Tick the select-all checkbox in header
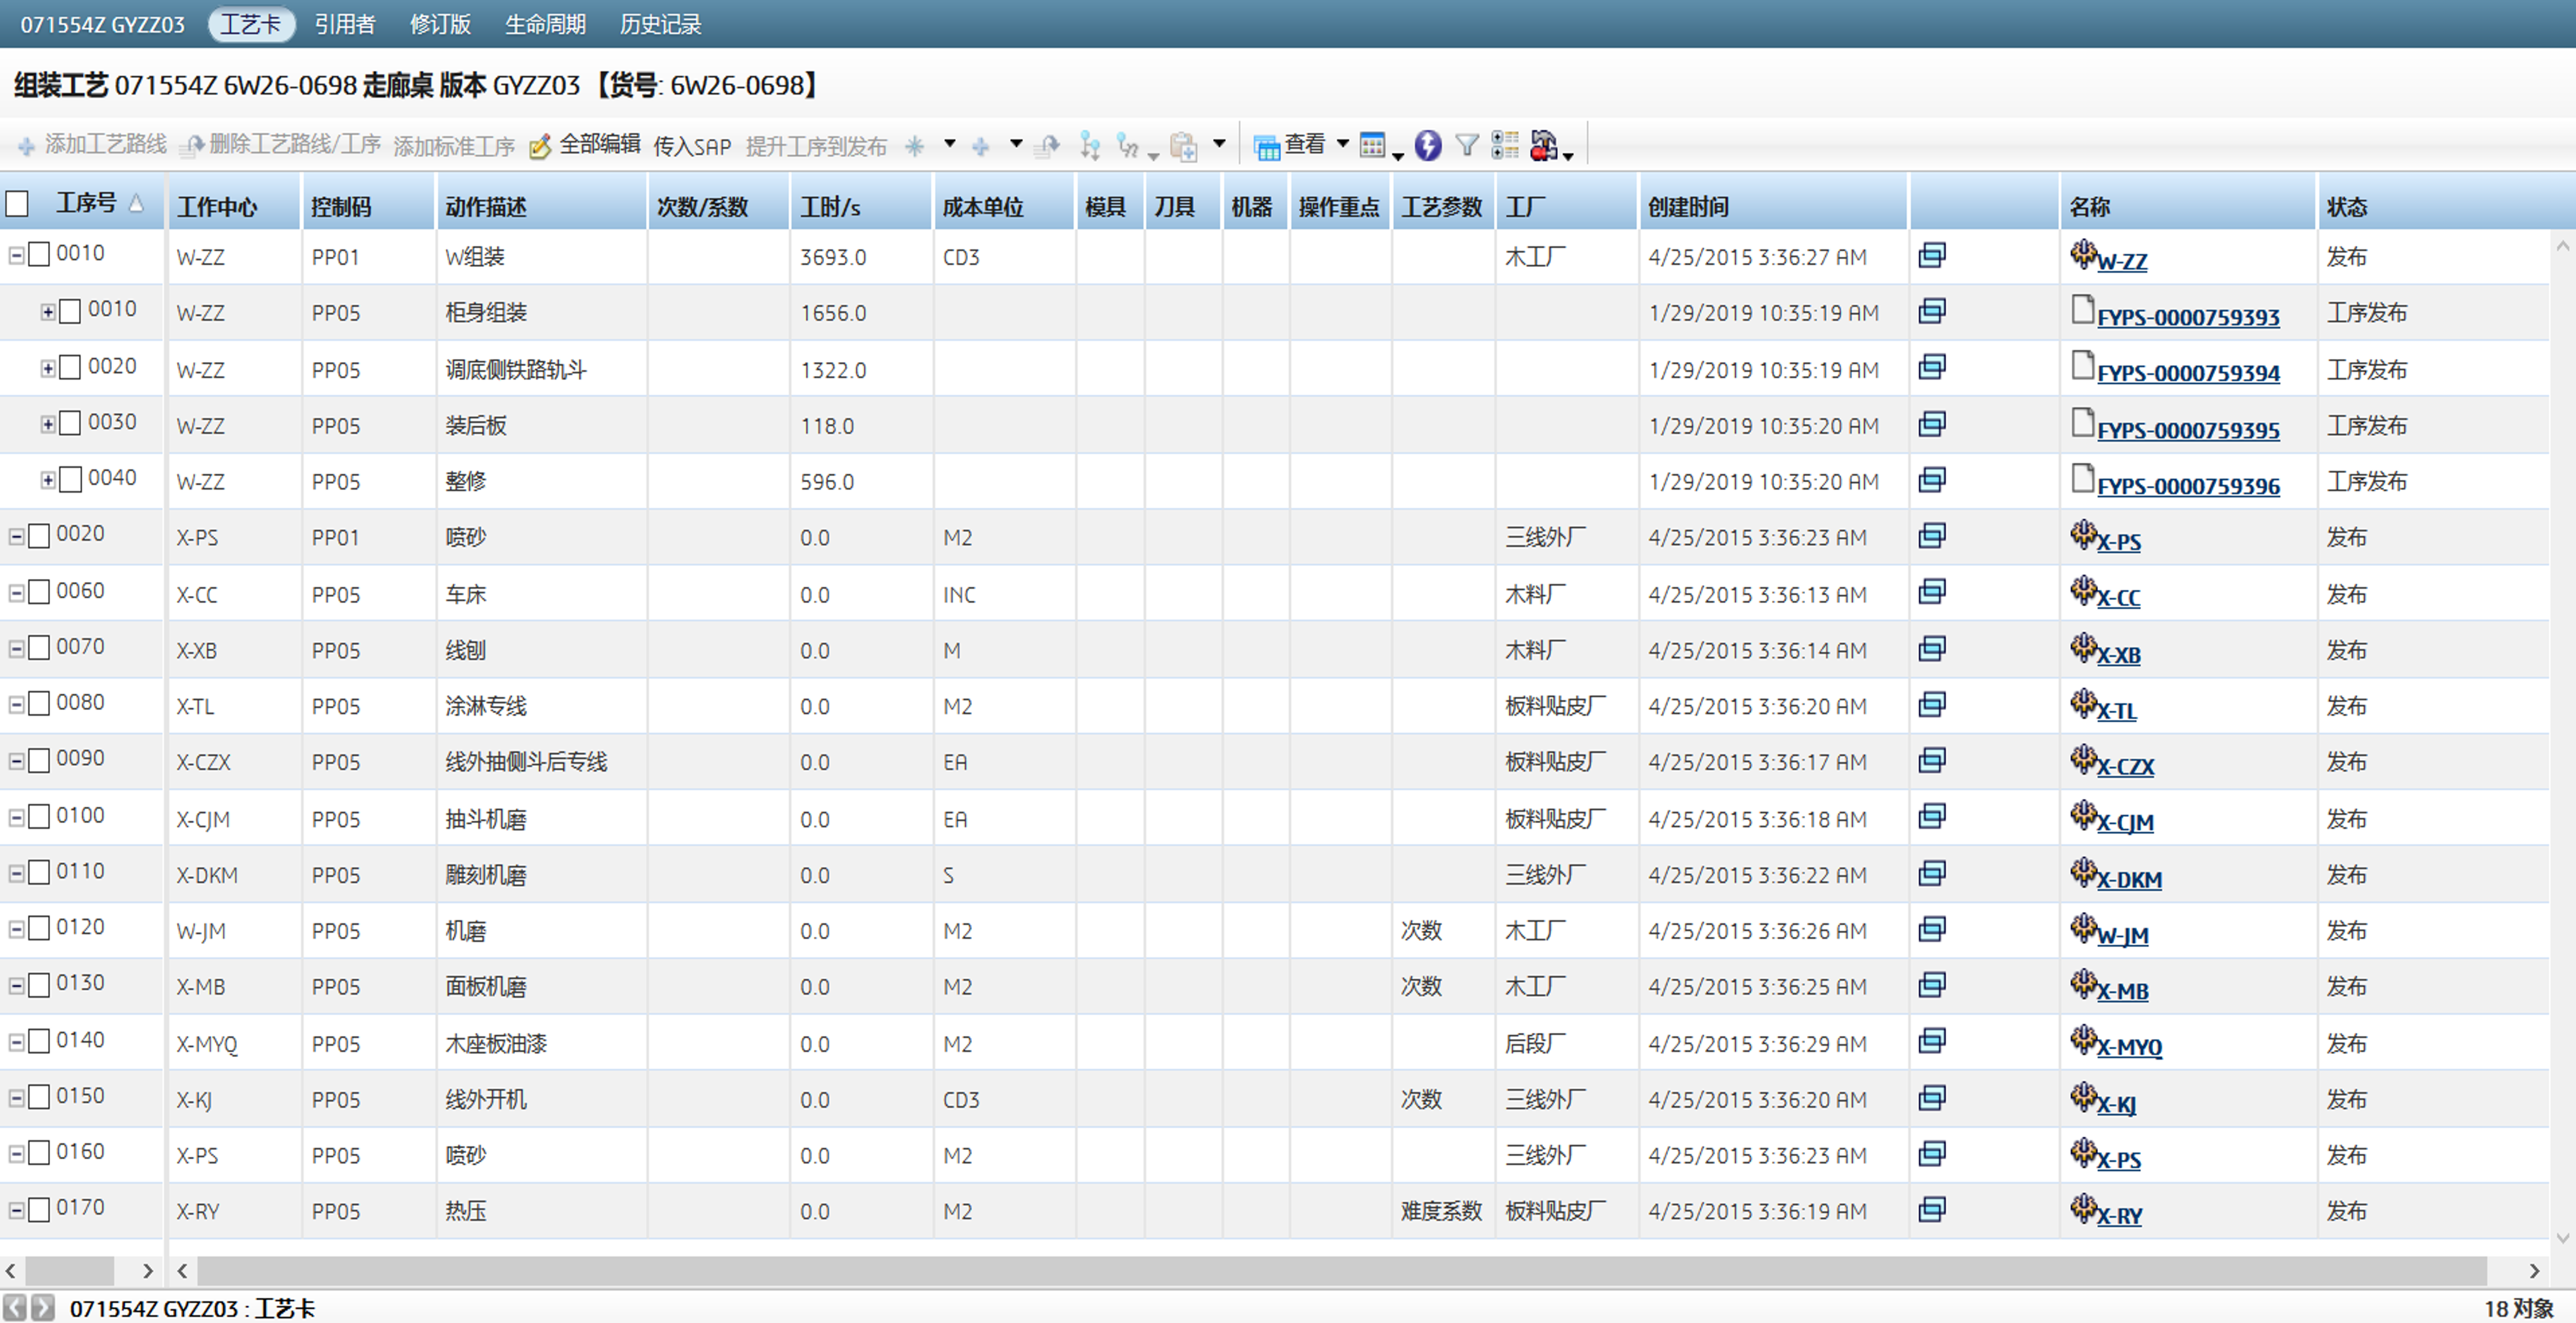This screenshot has width=2576, height=1323. (17, 203)
